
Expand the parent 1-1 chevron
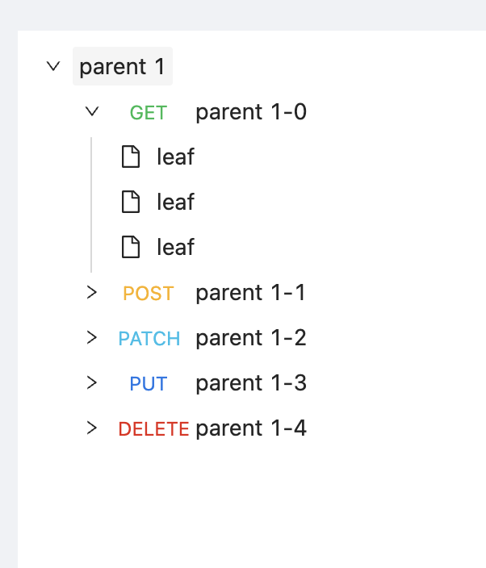92,292
